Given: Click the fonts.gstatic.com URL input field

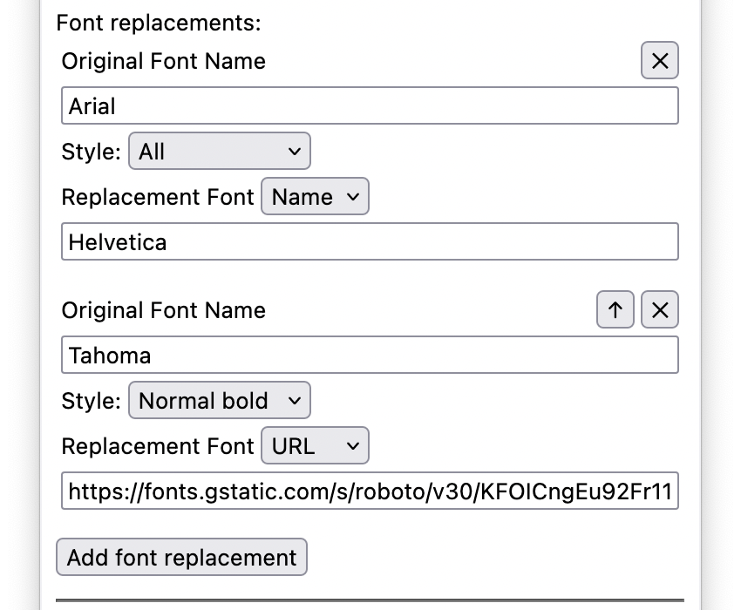Looking at the screenshot, I should point(370,491).
